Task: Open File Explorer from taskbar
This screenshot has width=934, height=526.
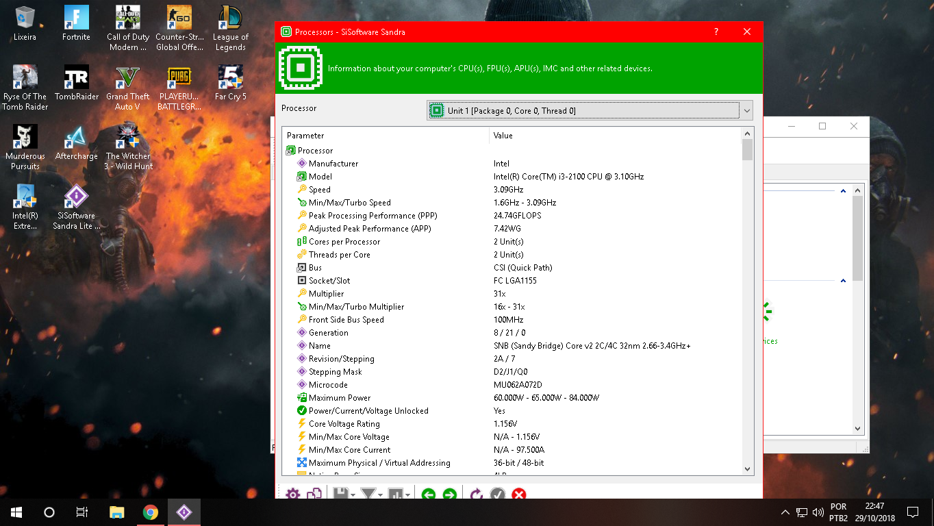Action: pyautogui.click(x=117, y=512)
